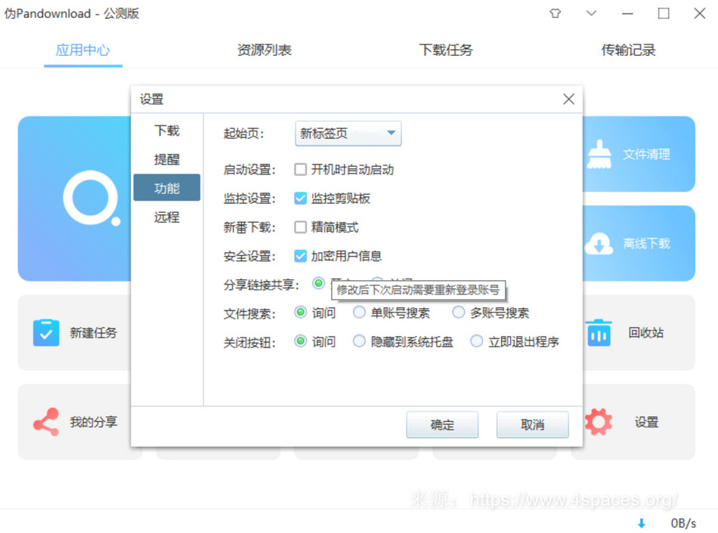Viewport: 718px width, 533px height.
Task: Close the 设置 dialog with X
Action: pos(568,99)
